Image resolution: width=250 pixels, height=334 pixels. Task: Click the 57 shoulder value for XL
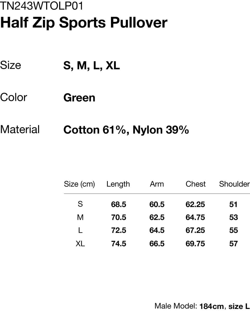(x=233, y=244)
